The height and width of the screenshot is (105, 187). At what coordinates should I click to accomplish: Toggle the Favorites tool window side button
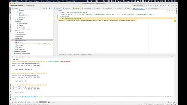pyautogui.click(x=10, y=97)
